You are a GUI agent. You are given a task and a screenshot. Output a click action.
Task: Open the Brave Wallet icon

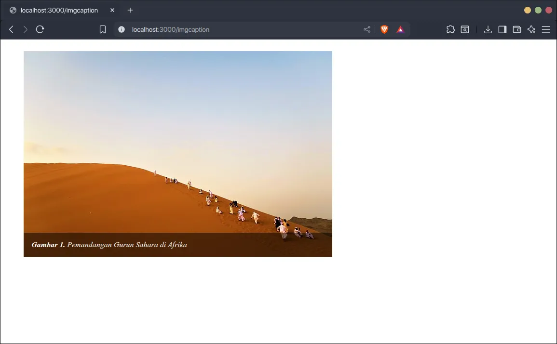(516, 29)
